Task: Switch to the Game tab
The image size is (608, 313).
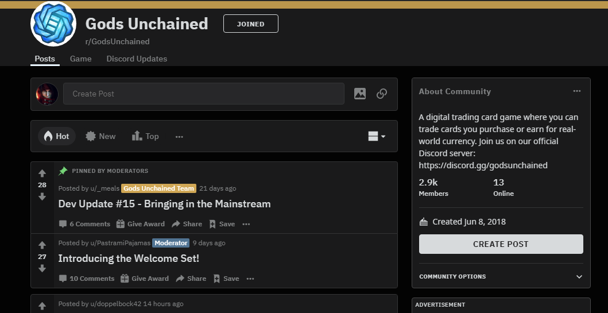Action: click(x=80, y=59)
